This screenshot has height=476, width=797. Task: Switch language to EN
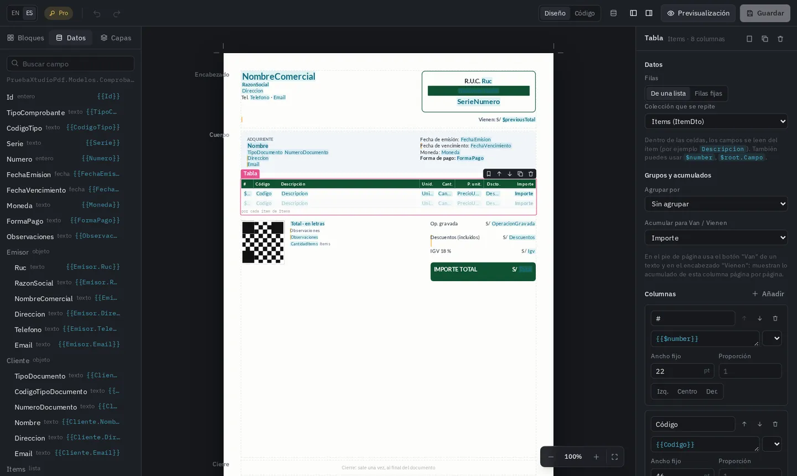15,13
